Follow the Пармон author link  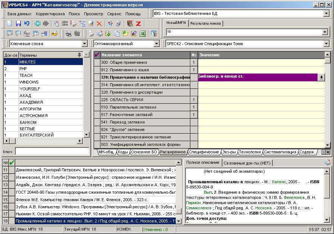coord(193,203)
